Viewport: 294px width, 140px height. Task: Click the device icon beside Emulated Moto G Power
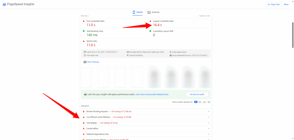tap(128, 52)
